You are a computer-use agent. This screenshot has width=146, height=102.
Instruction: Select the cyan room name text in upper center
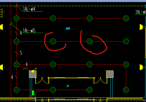coord(68,28)
